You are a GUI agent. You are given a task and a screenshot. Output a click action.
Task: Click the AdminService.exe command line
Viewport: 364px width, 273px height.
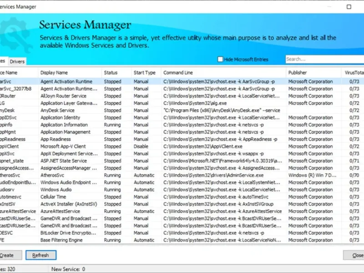(x=213, y=175)
